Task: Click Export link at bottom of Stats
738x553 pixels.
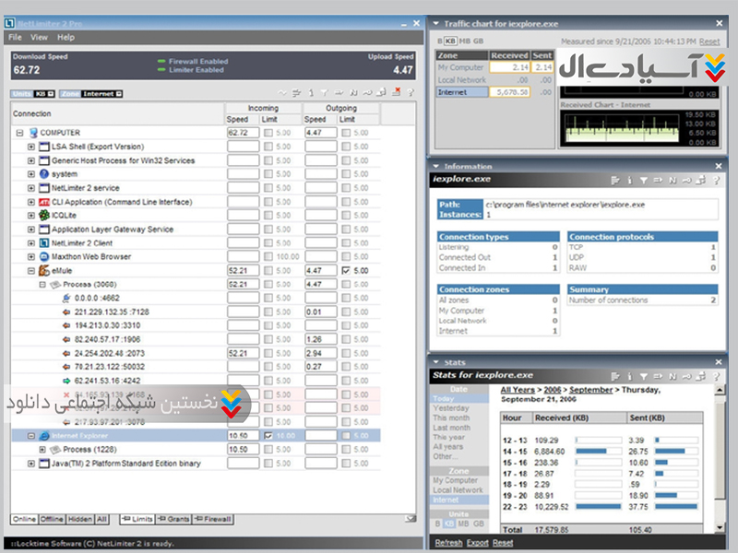Action: (x=477, y=543)
